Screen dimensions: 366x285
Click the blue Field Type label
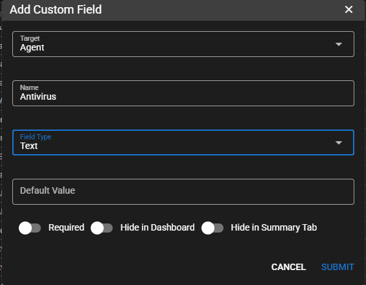[x=36, y=137]
